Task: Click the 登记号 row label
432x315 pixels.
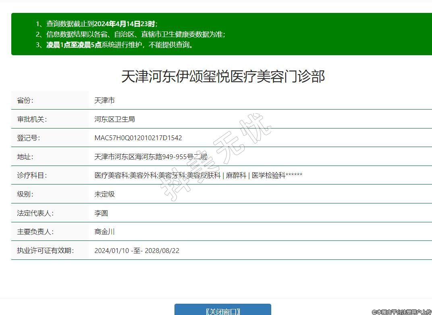Action: (x=29, y=138)
